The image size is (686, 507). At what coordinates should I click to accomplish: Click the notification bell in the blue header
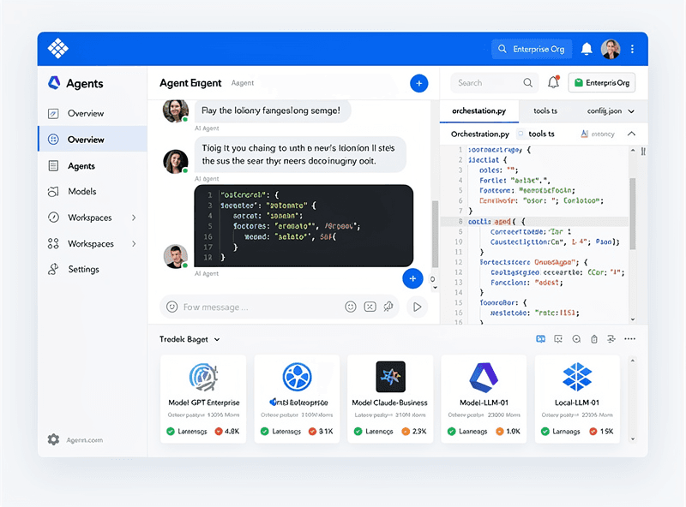point(587,49)
